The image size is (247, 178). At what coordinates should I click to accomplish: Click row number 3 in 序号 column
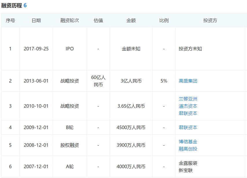click(x=10, y=106)
